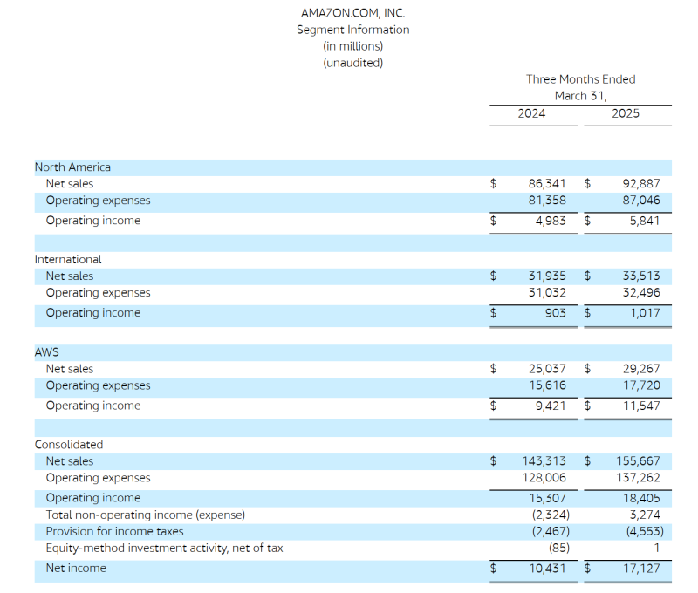Screen dimensions: 698x593
Task: Click AWS 2025 operating income 11,547
Action: click(641, 406)
